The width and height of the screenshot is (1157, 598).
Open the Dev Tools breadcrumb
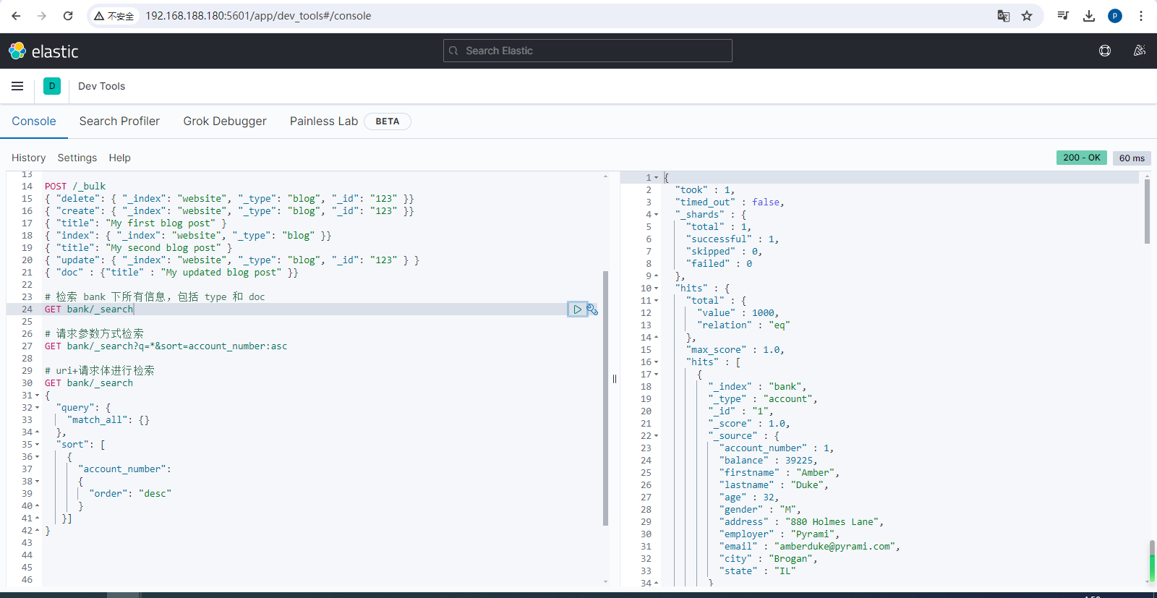tap(101, 86)
